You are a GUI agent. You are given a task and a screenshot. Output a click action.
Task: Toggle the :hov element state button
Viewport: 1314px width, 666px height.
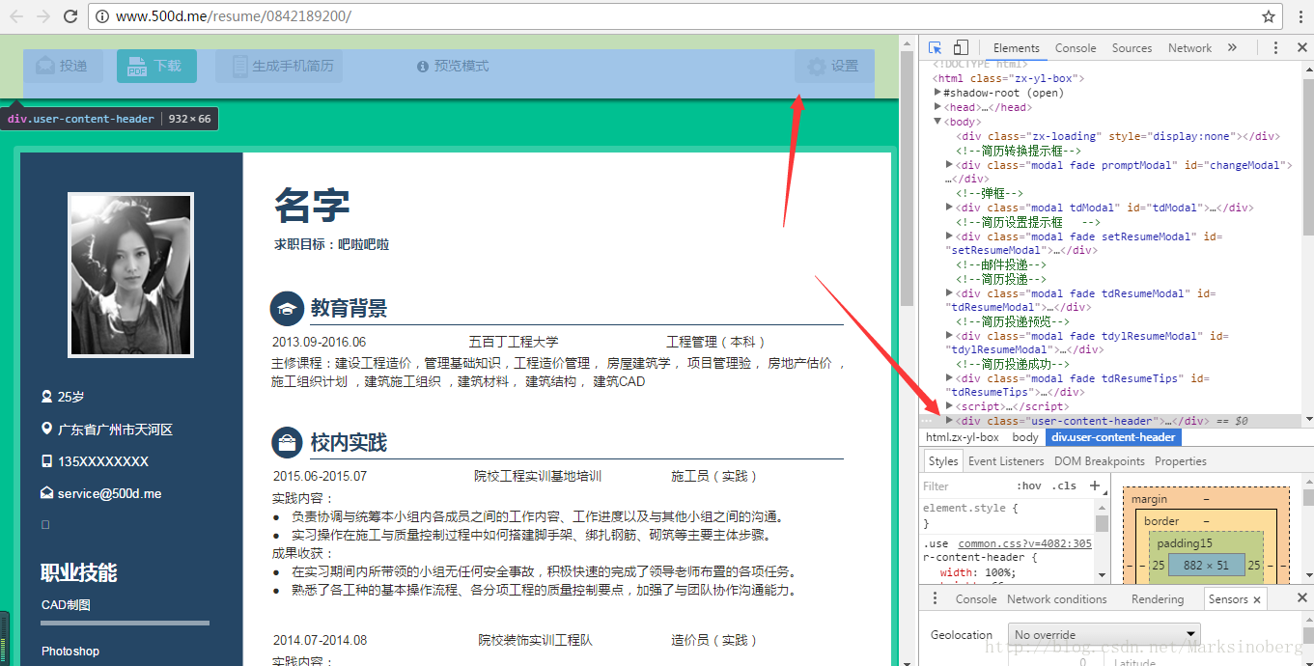tap(1029, 486)
